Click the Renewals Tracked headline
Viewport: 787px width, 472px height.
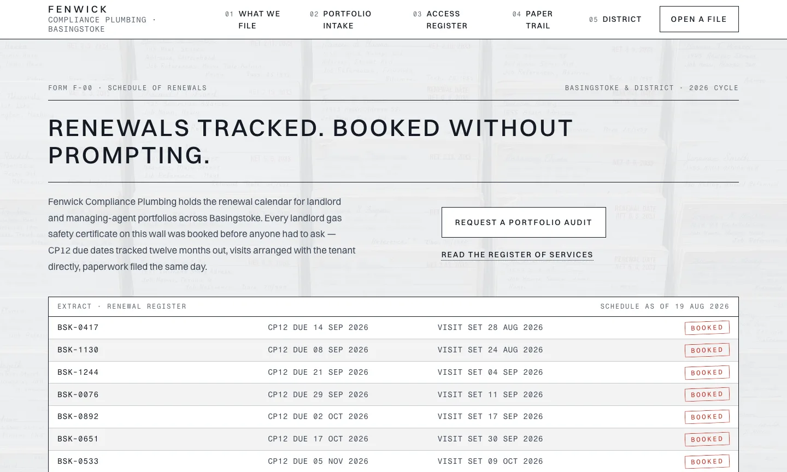click(310, 141)
